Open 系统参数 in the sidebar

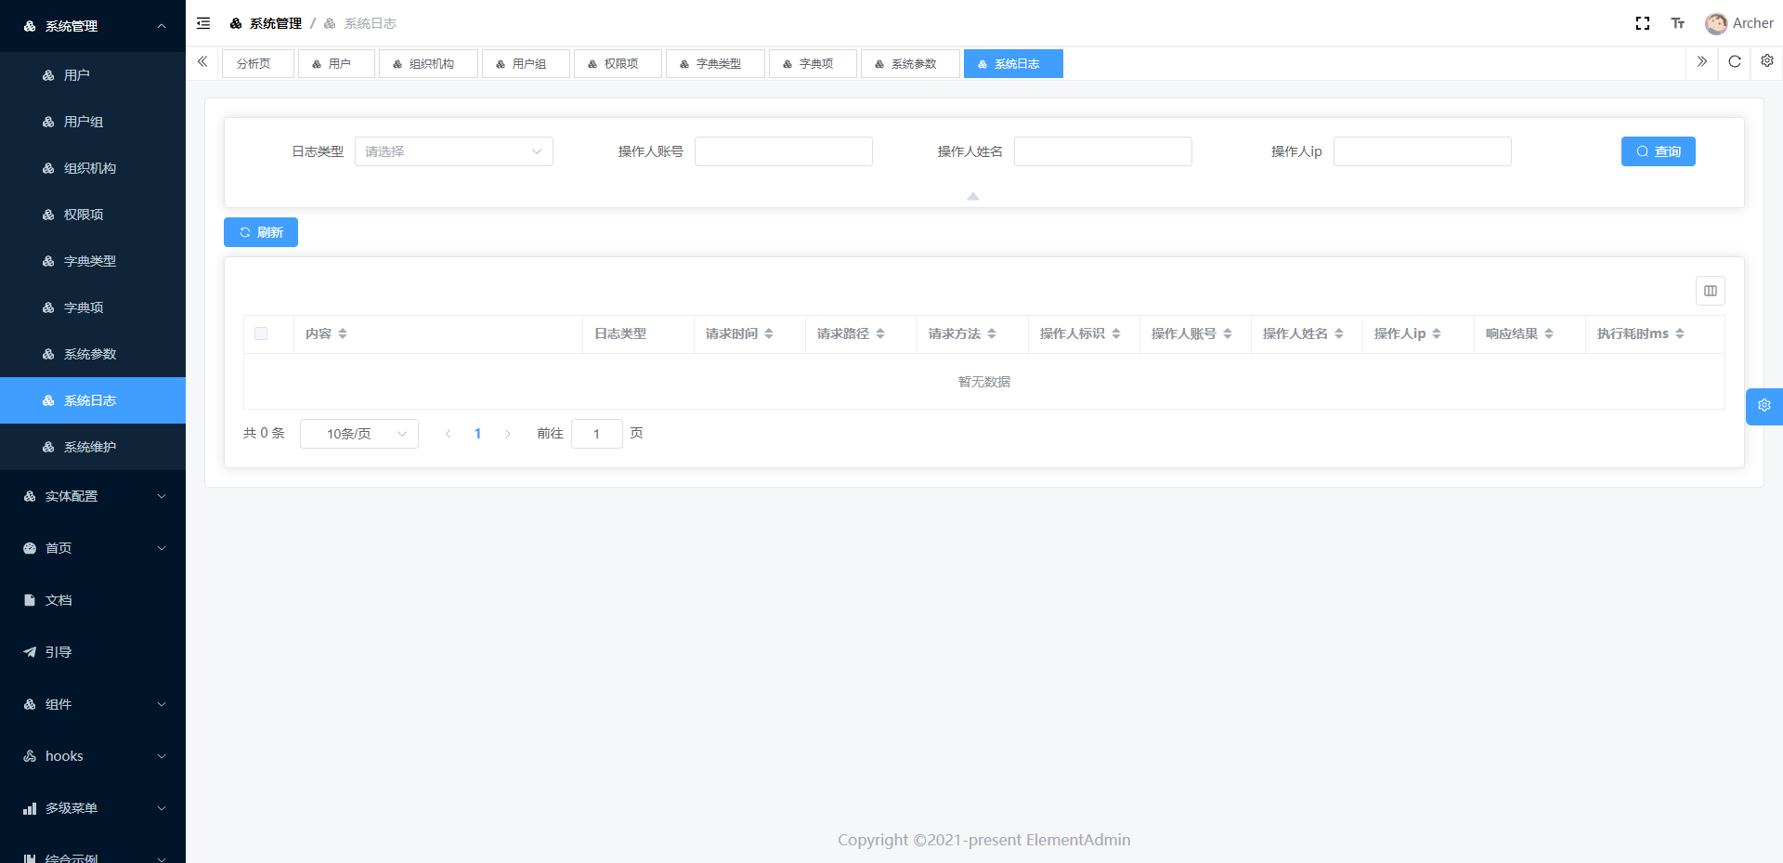93,354
